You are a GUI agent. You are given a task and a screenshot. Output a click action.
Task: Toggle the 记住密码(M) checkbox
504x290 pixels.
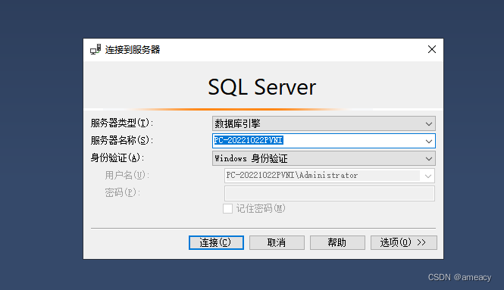(x=227, y=209)
